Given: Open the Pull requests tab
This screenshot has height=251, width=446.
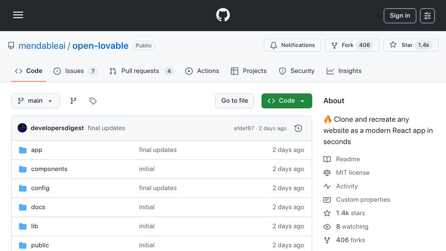Looking at the screenshot, I should click(141, 71).
